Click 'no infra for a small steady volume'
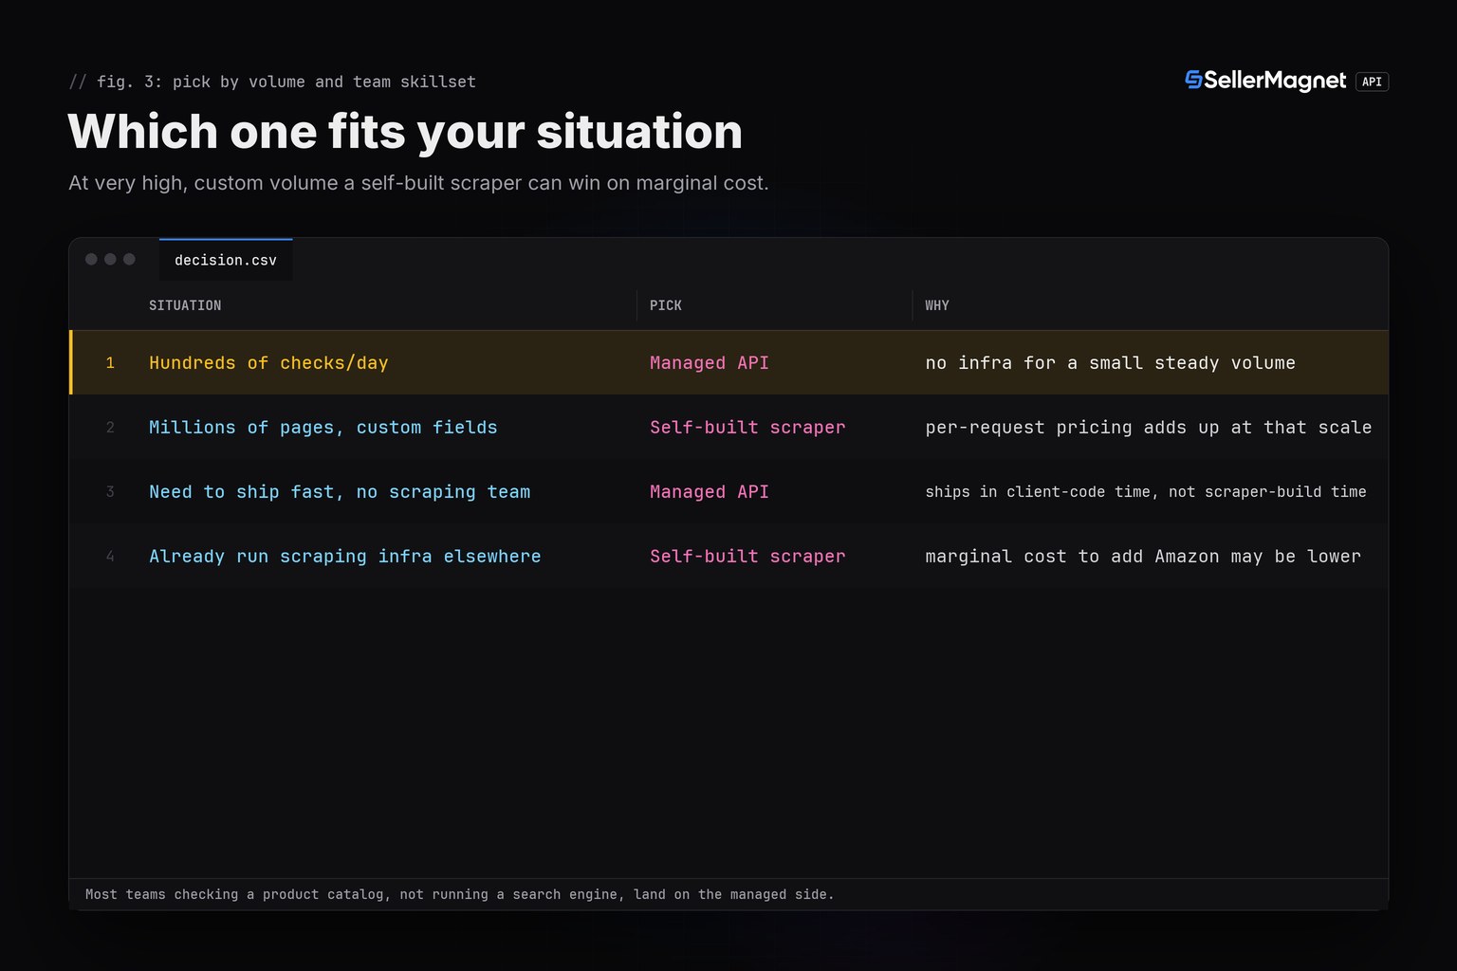The image size is (1457, 971). pos(1111,363)
